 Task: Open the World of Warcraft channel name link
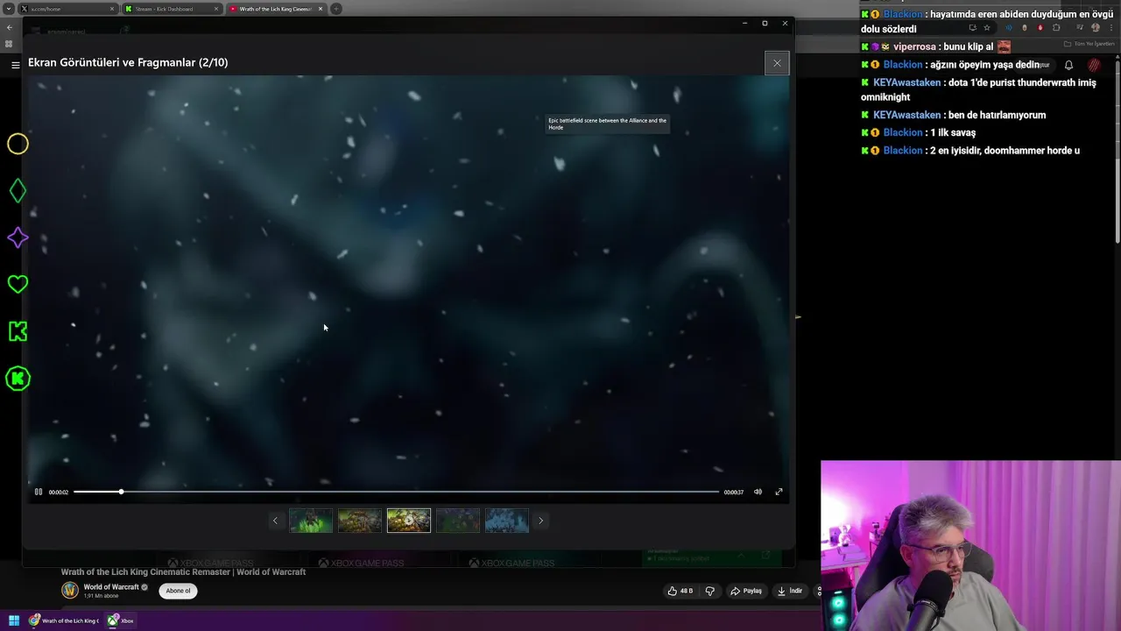[111, 587]
